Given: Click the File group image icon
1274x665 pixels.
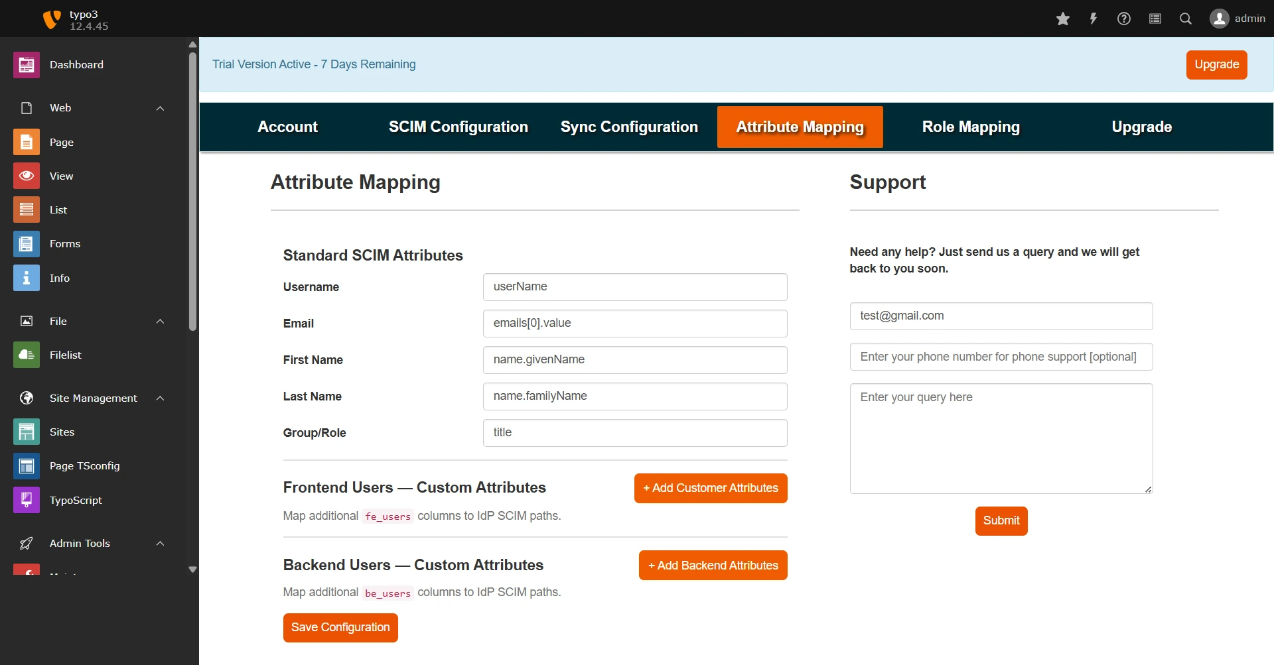Looking at the screenshot, I should (27, 322).
